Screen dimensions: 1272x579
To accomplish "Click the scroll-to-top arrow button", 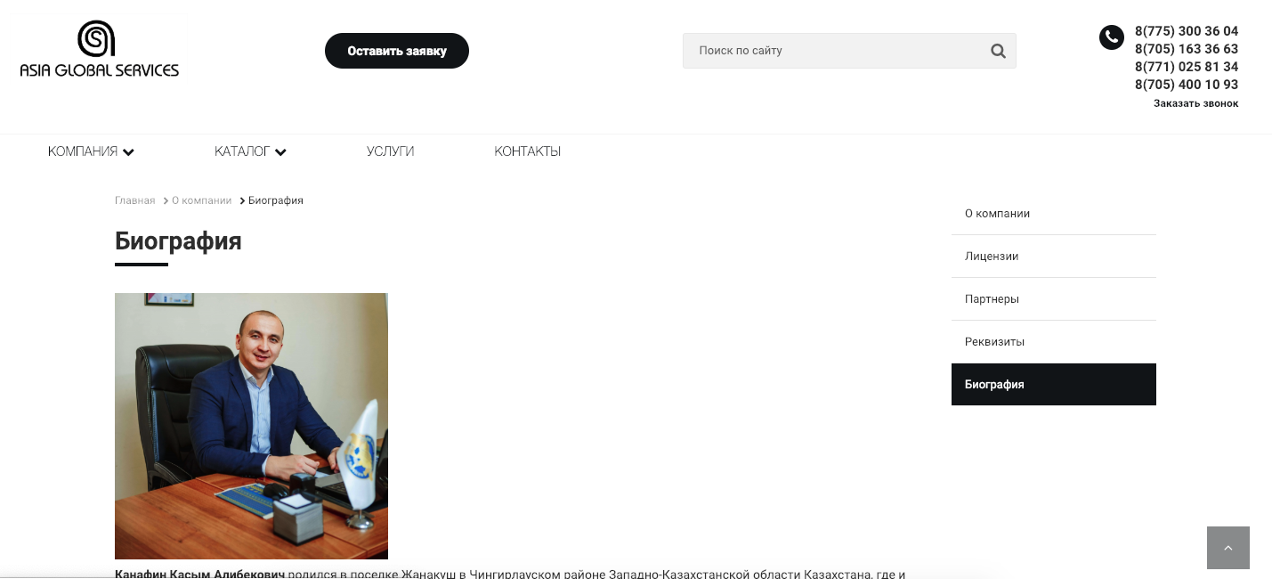I will pyautogui.click(x=1228, y=548).
